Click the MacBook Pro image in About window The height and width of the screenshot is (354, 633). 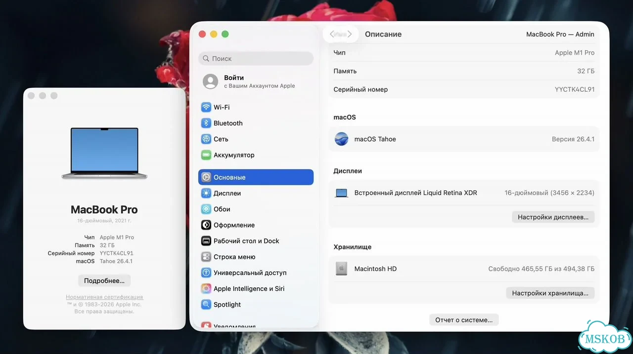click(104, 153)
